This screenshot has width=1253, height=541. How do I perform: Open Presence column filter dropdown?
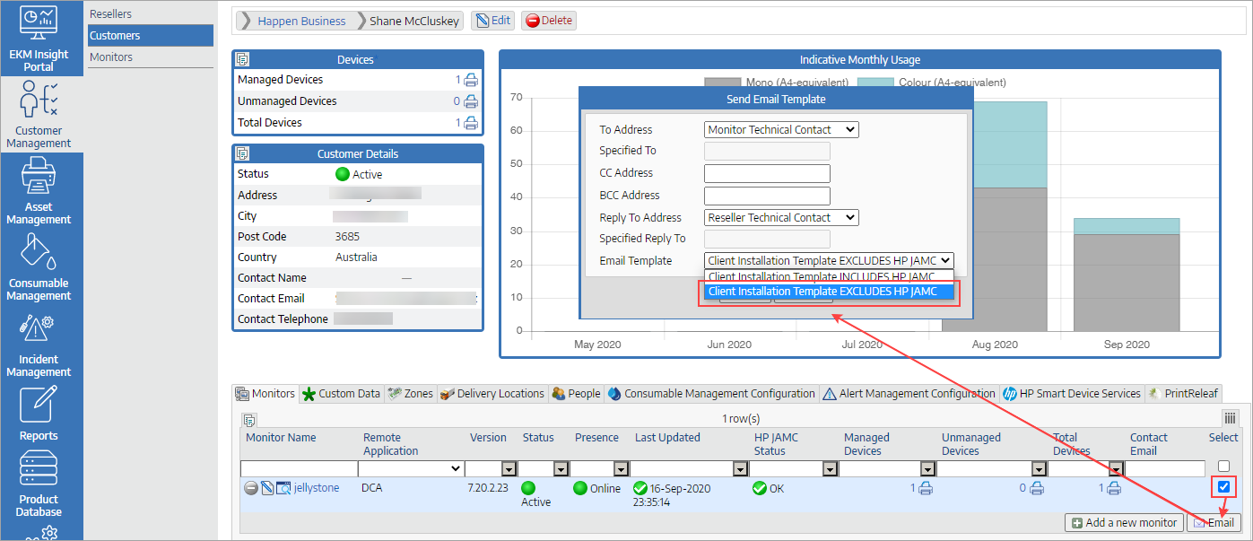pos(620,469)
